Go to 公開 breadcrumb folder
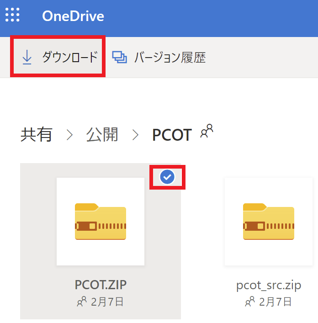The image size is (318, 323). pyautogui.click(x=102, y=134)
